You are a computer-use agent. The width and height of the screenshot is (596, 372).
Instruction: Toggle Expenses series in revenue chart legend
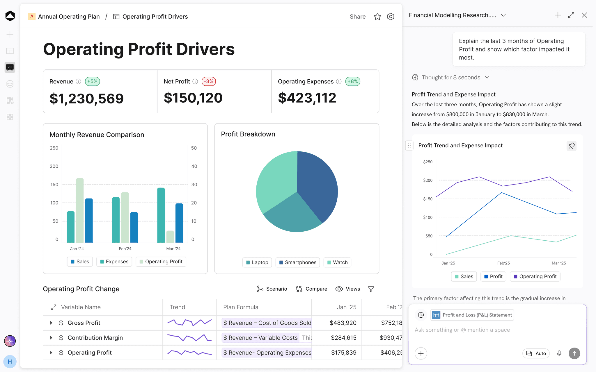(114, 262)
